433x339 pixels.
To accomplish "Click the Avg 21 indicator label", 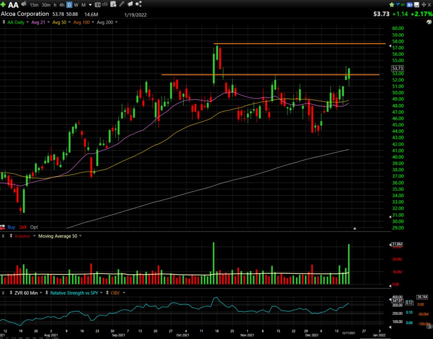I will pos(38,22).
